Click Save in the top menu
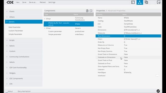This screenshot has height=93, width=166. (24, 2)
